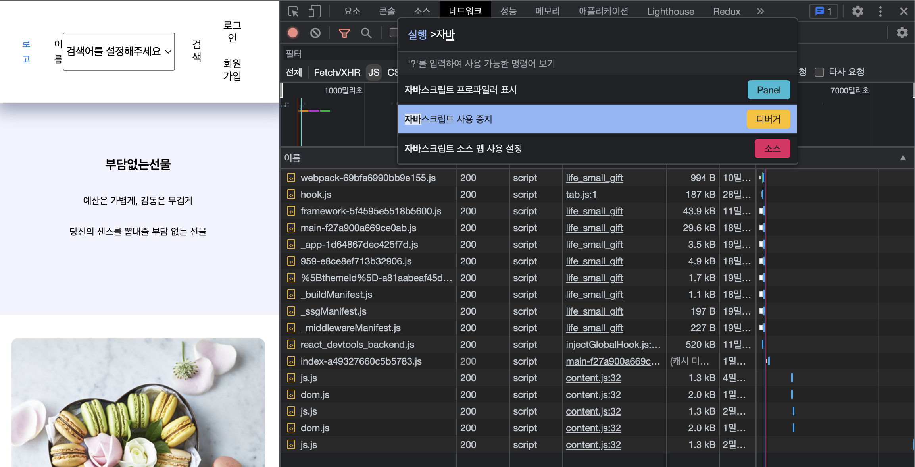
Task: Open network search magnifier icon
Action: coord(366,33)
